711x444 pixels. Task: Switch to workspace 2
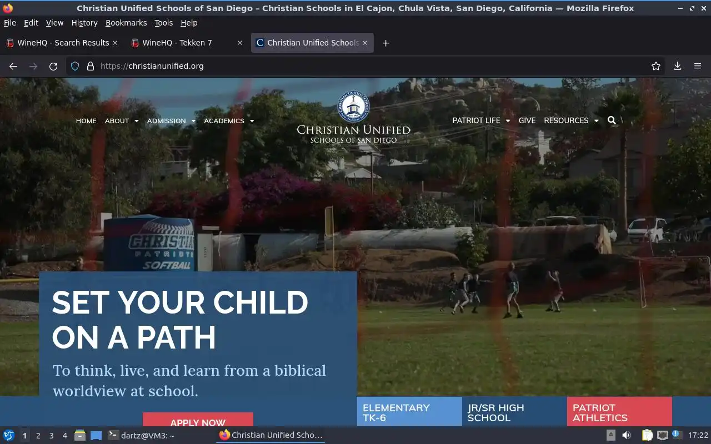coord(38,436)
